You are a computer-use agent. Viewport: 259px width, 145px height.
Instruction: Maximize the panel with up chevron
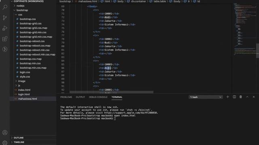pos(247,97)
